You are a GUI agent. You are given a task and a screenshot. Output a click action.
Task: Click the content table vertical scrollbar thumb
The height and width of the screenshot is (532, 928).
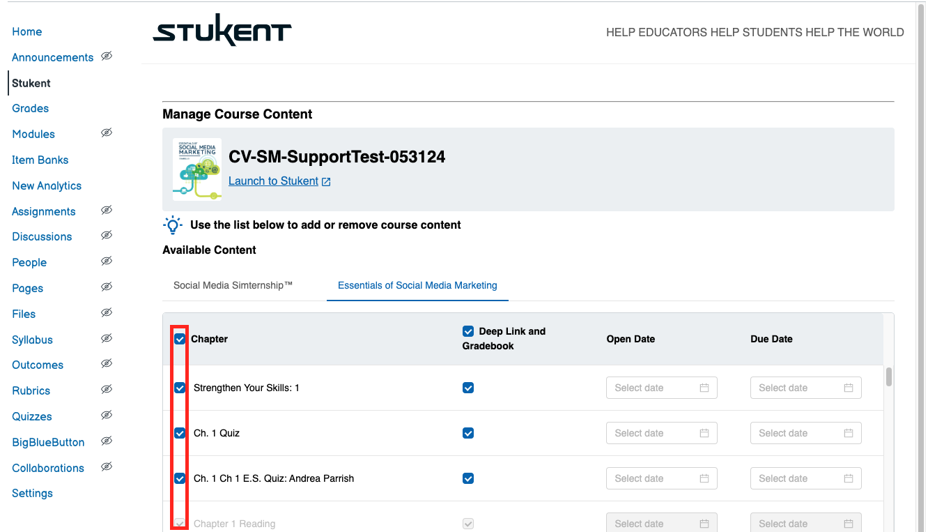pyautogui.click(x=888, y=377)
